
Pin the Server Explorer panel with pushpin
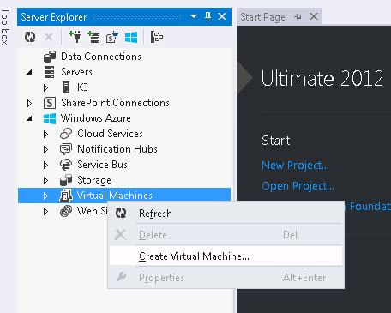(x=208, y=16)
